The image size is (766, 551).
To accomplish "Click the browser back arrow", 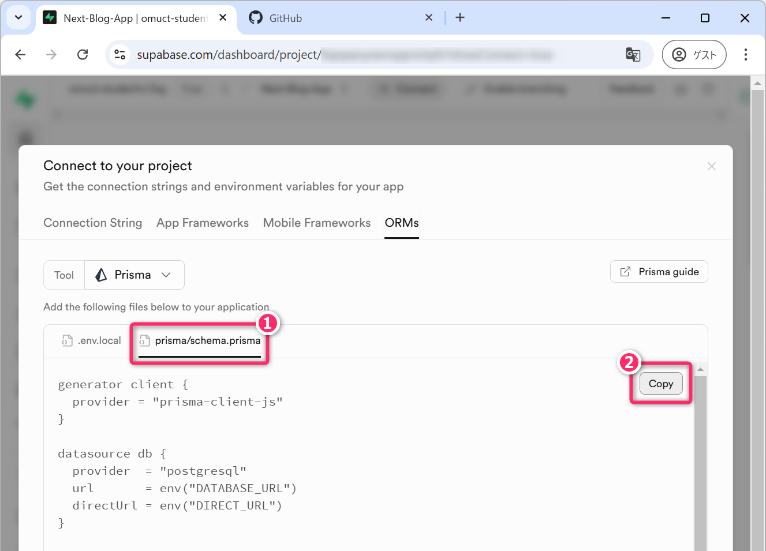I will tap(21, 55).
